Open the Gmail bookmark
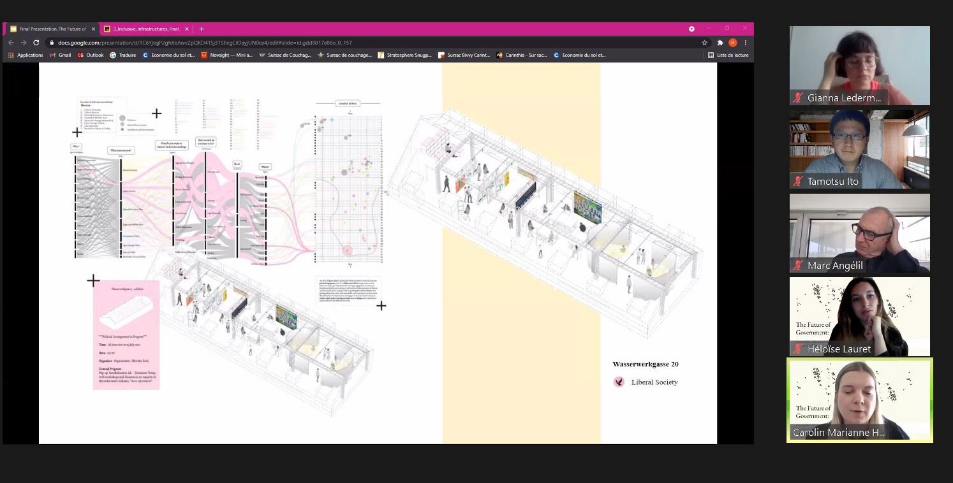953x483 pixels. pyautogui.click(x=60, y=55)
